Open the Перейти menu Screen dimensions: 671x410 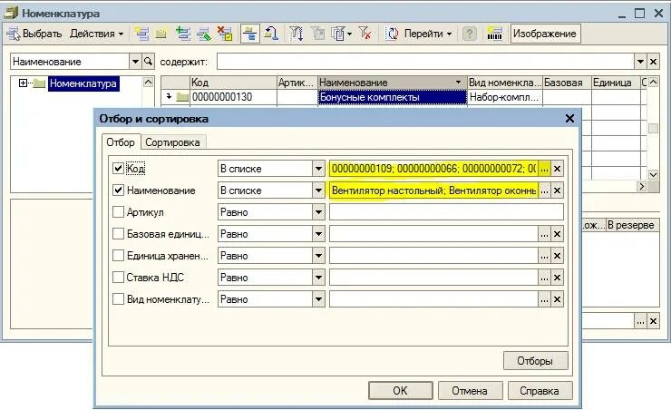[x=427, y=34]
